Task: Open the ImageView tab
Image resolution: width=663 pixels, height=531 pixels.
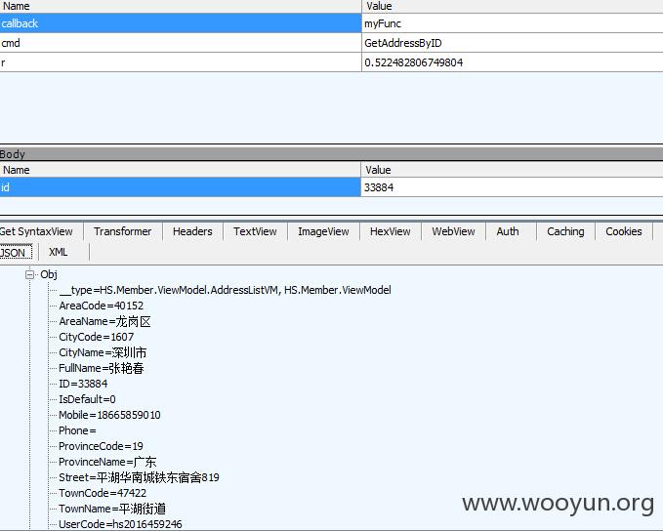Action: [x=323, y=231]
